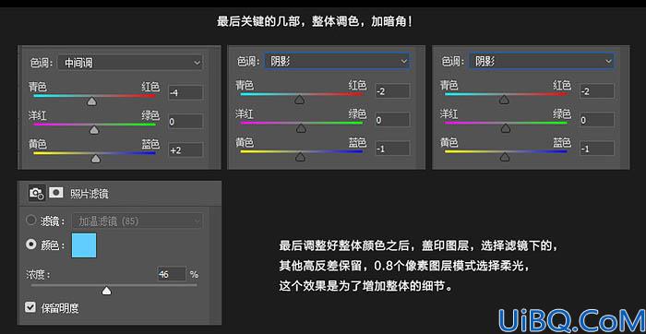Click the yellow-blue value field showing +2
This screenshot has width=646, height=334.
coord(185,149)
